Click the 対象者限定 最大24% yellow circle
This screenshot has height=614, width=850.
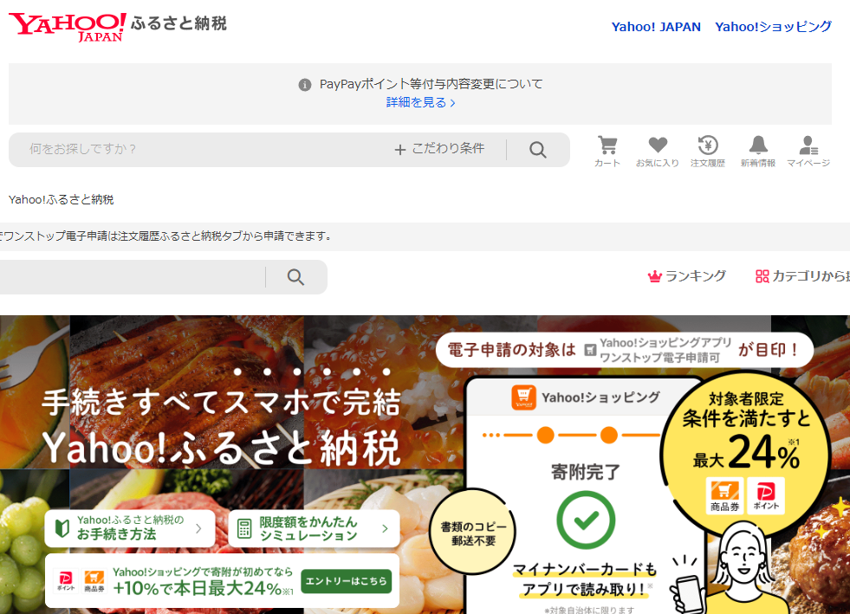tap(747, 454)
